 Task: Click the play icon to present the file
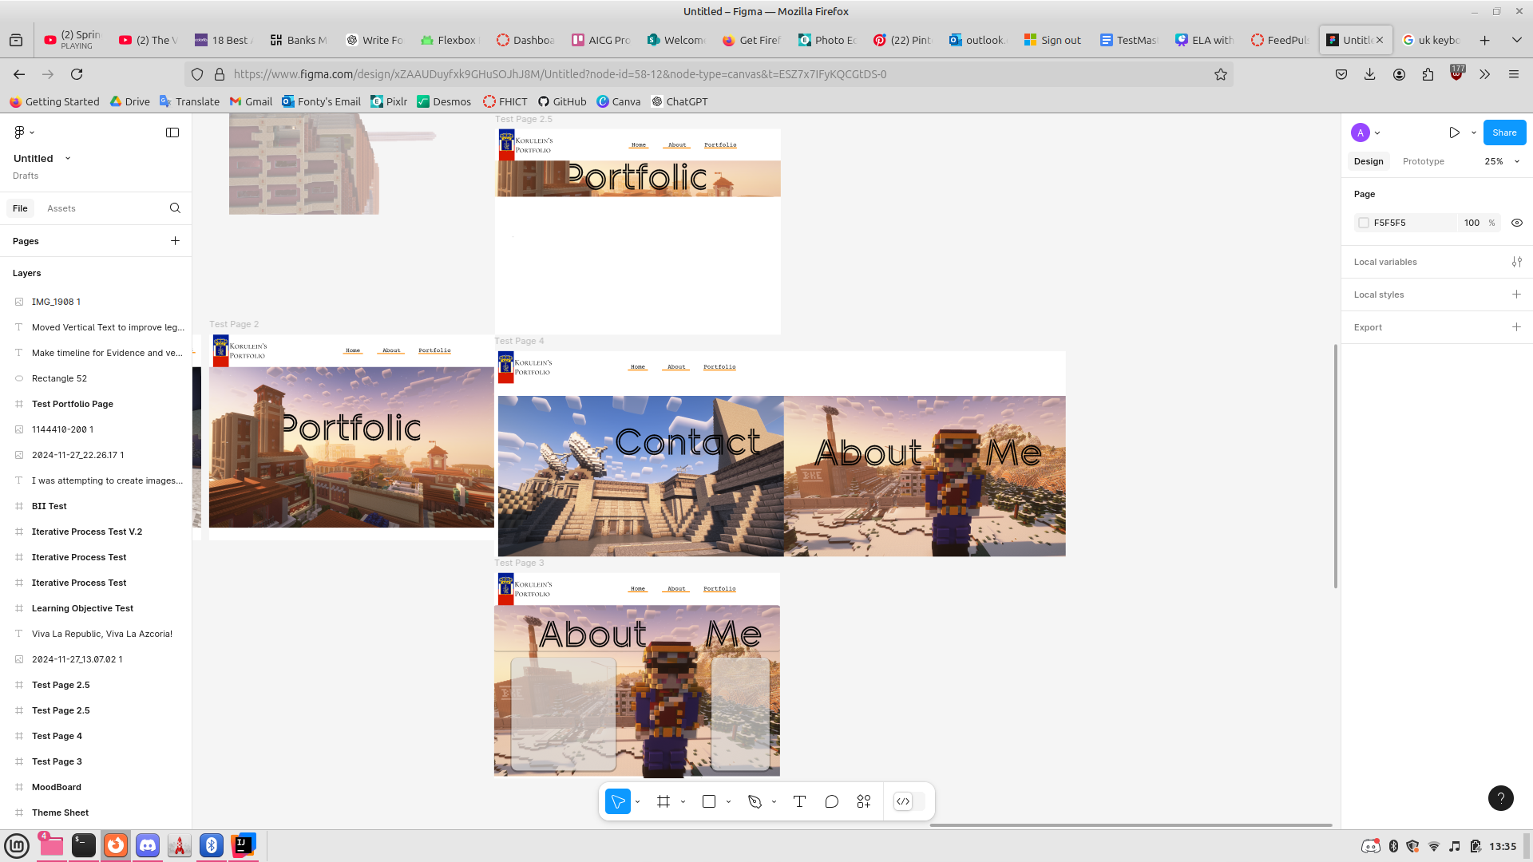point(1455,132)
